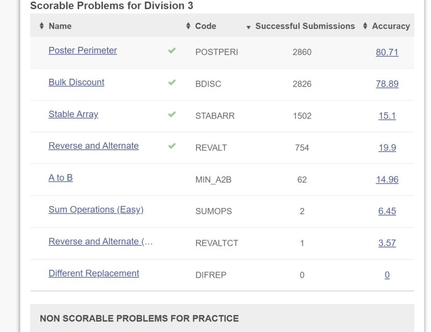
Task: Click the sort icon beside Name header
Action: tap(41, 26)
